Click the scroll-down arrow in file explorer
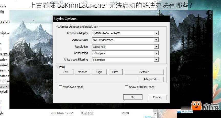Viewport: 221px width, 118px height. tap(155, 114)
